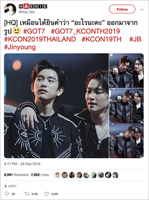Viewport: 149px width, 200px height.
Task: Open last liker avatar in row
Action: coord(115,175)
